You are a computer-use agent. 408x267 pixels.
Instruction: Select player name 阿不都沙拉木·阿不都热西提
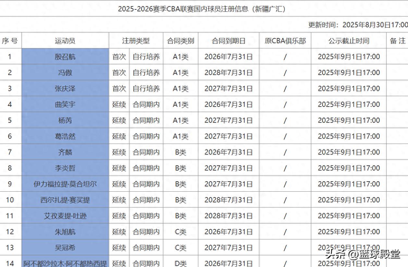pyautogui.click(x=65, y=263)
